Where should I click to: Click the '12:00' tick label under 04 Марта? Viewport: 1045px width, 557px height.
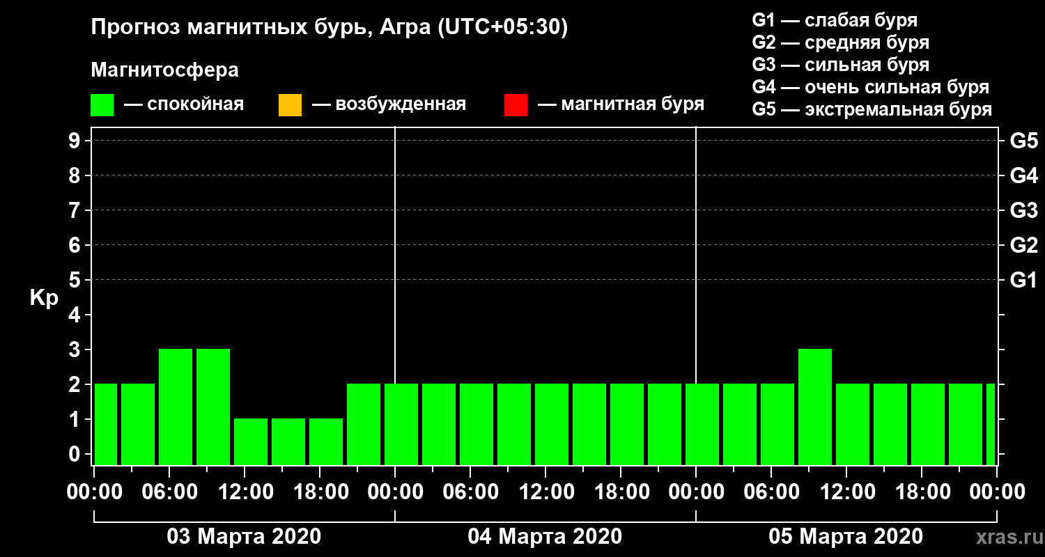[545, 492]
